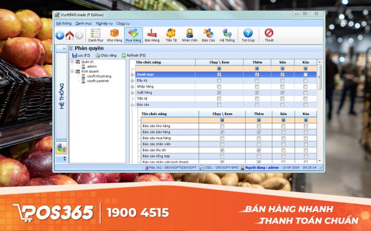Screen dimensions: 371x231
Task: Click the grey Forward arrow icon
Action: point(79,36)
